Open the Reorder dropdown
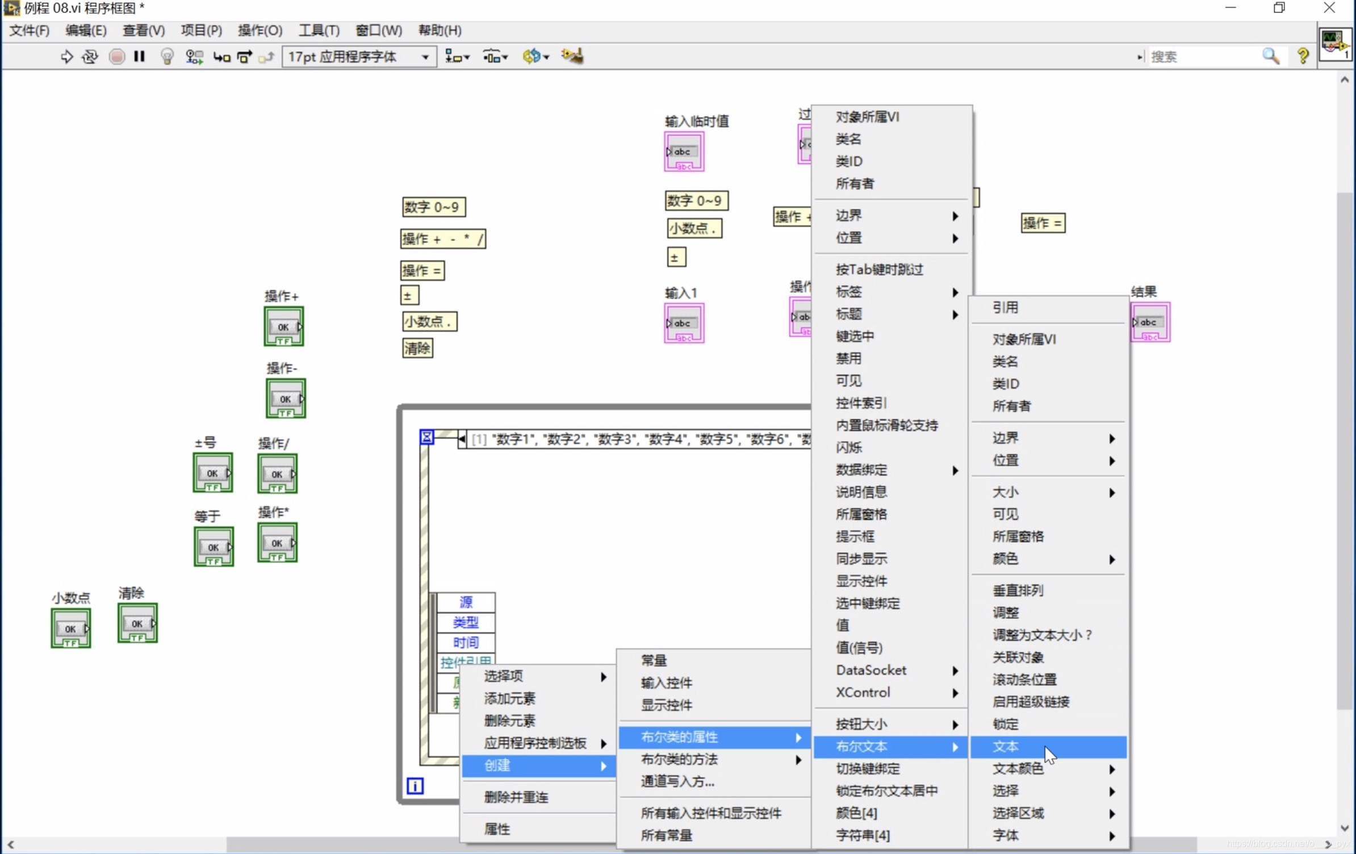This screenshot has height=854, width=1356. click(535, 56)
